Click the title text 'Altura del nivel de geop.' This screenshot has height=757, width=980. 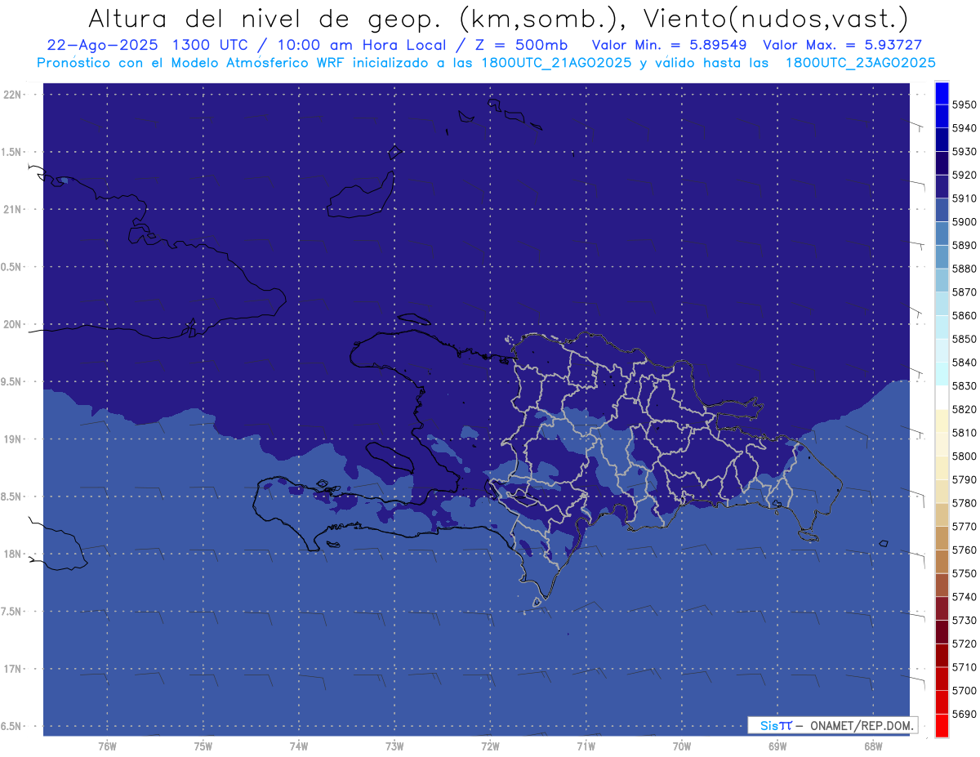pyautogui.click(x=264, y=18)
